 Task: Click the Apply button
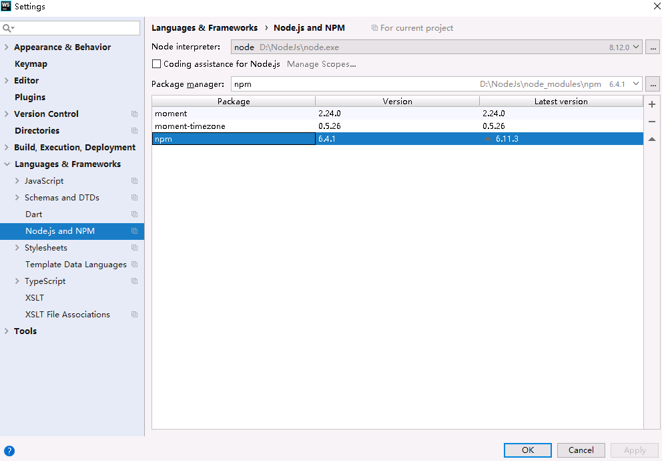point(635,450)
